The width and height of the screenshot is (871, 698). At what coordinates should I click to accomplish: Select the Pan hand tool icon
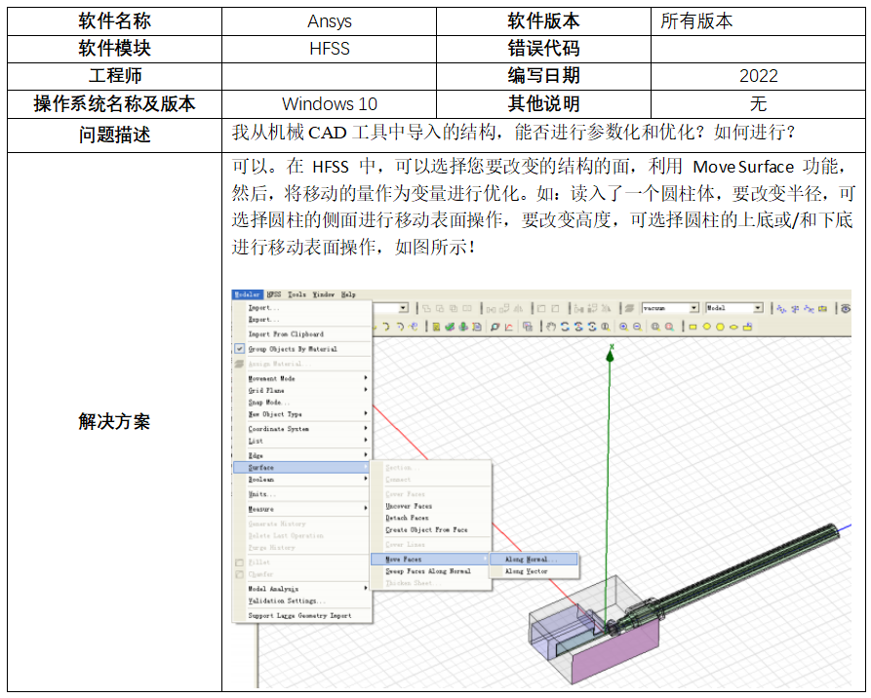pyautogui.click(x=551, y=327)
